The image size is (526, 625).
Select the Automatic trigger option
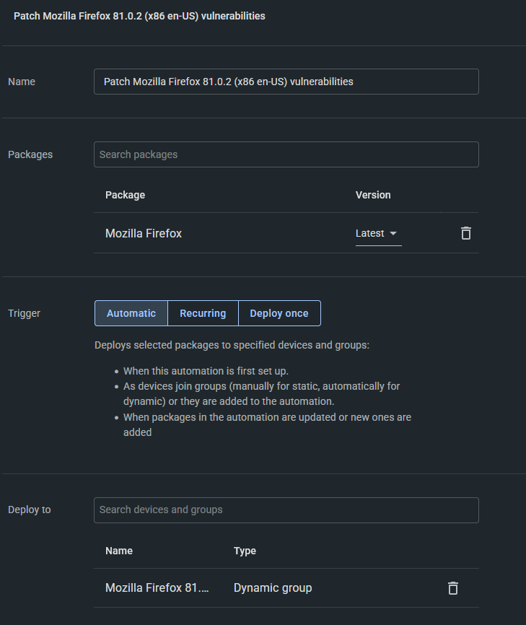pyautogui.click(x=131, y=313)
